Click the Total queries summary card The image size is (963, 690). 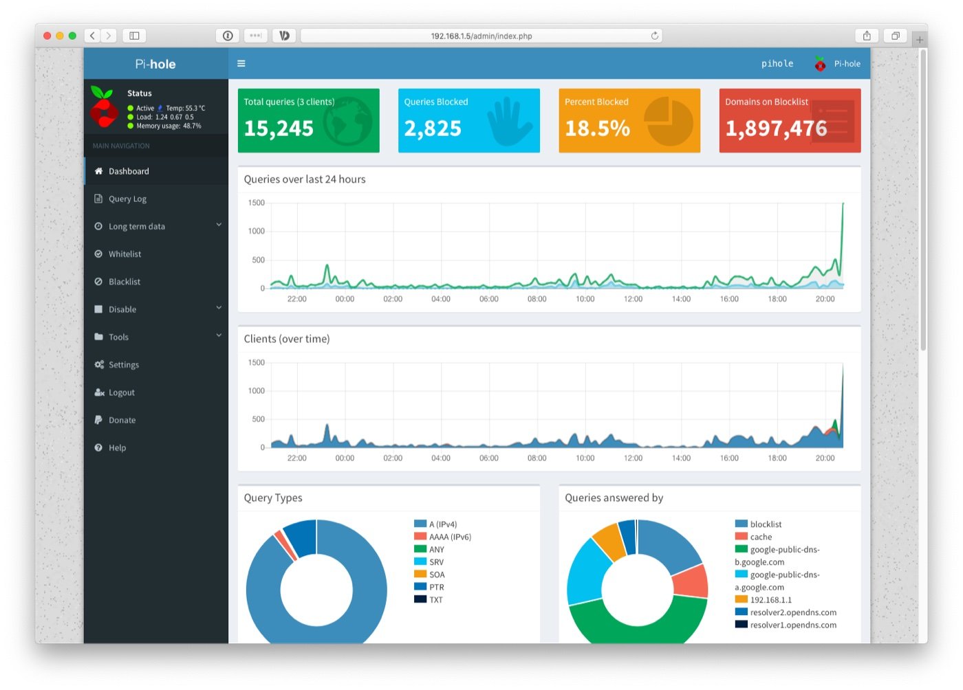point(308,120)
